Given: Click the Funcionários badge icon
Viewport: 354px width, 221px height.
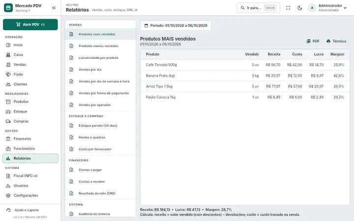Looking at the screenshot, I should pyautogui.click(x=8, y=149).
